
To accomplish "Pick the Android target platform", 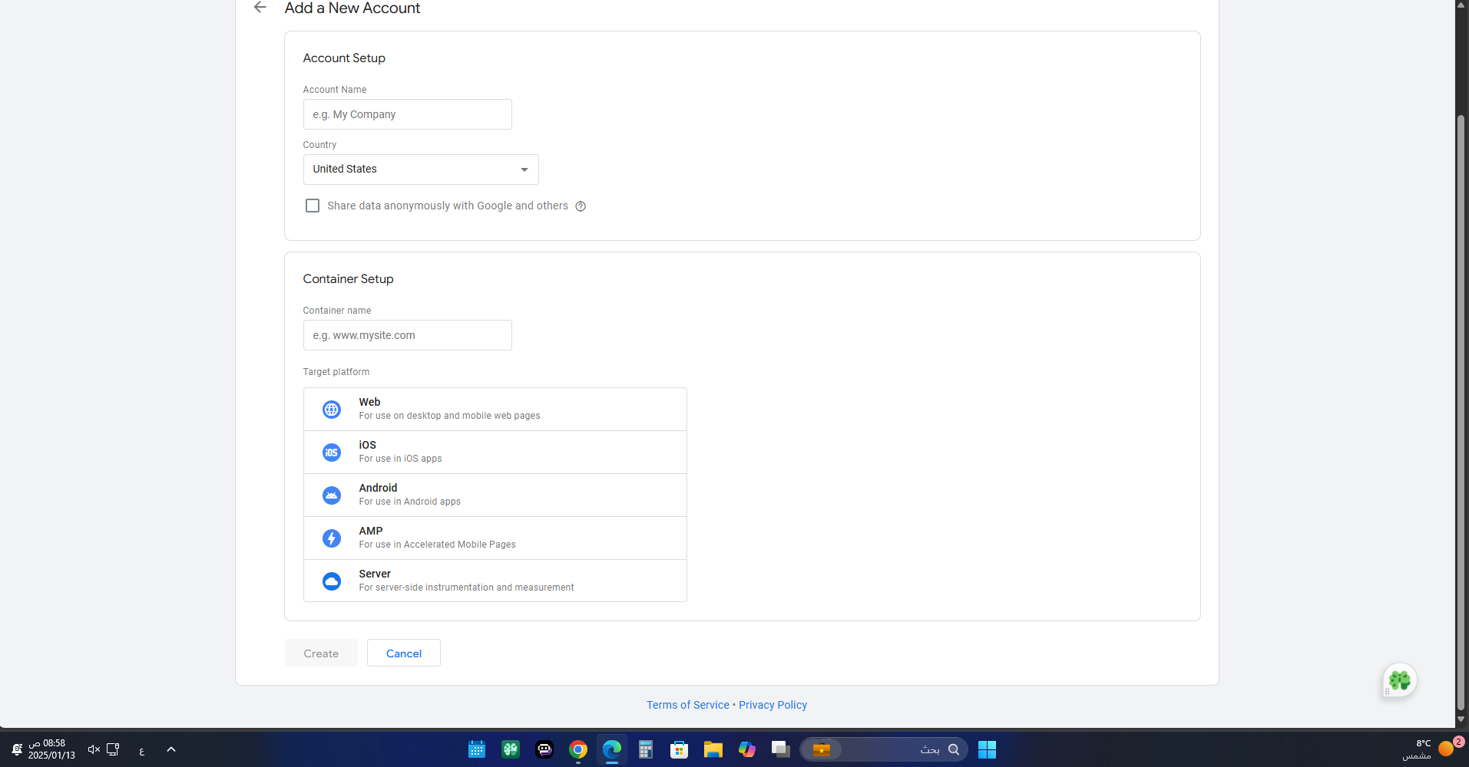I will 495,495.
